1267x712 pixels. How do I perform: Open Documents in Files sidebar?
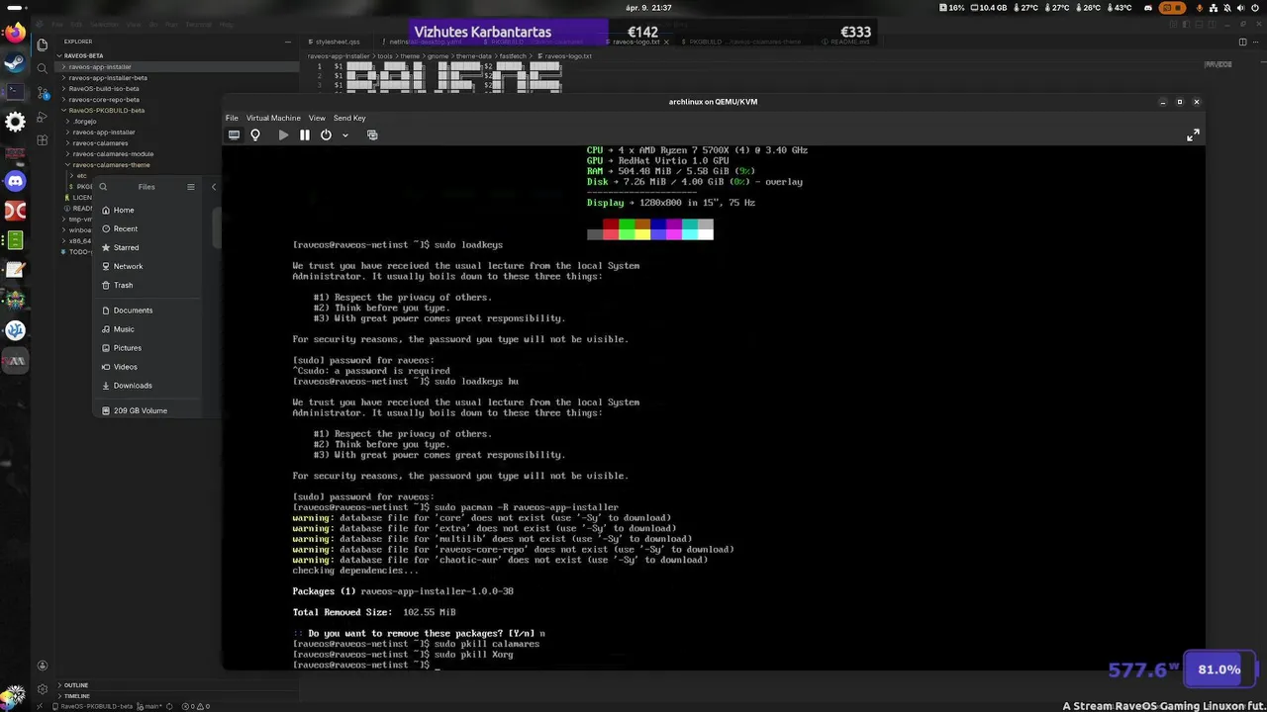tap(148, 311)
